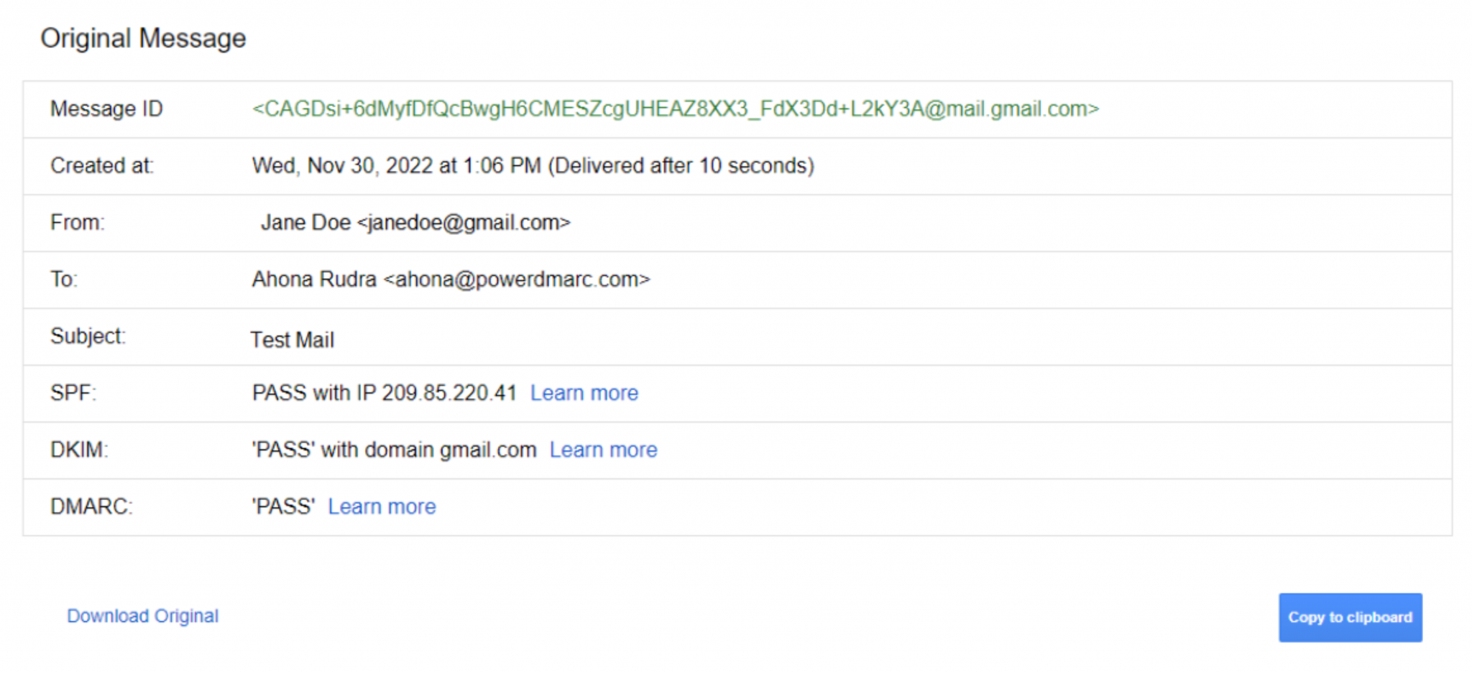Select the Message ID row label
Viewport: 1472px width, 673px height.
click(106, 109)
